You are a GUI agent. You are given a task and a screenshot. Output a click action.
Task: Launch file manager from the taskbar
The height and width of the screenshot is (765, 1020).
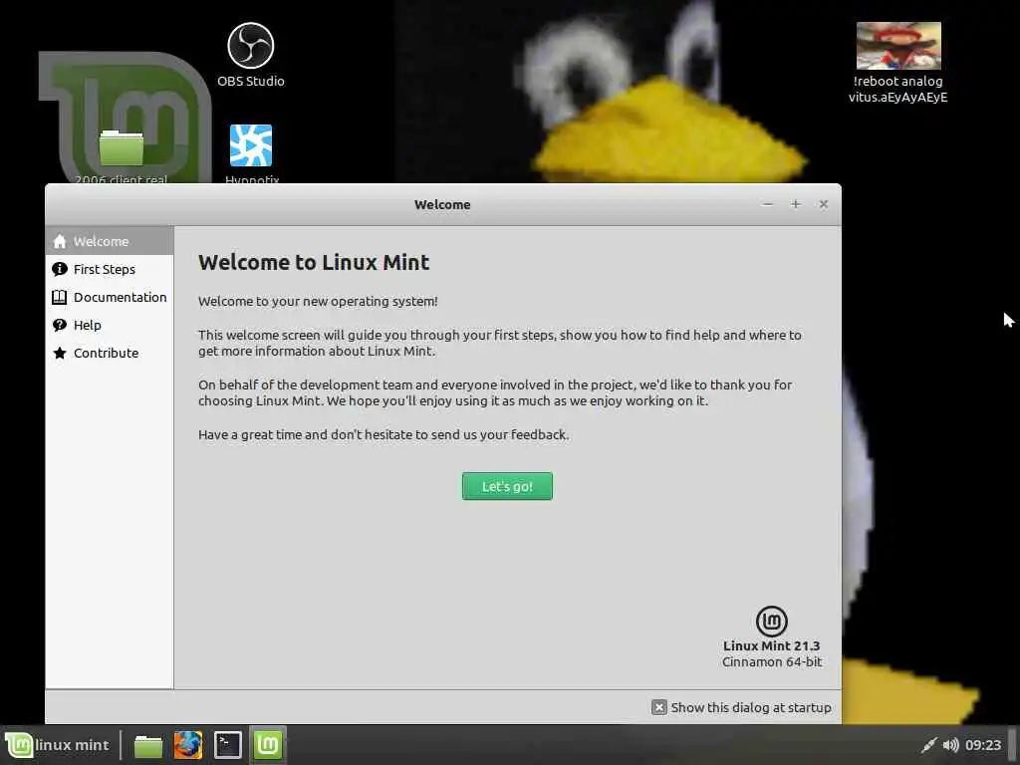pos(148,745)
